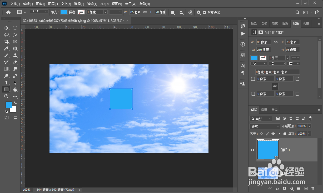Switch to the 通道 tab
323x193 pixels.
click(264, 109)
